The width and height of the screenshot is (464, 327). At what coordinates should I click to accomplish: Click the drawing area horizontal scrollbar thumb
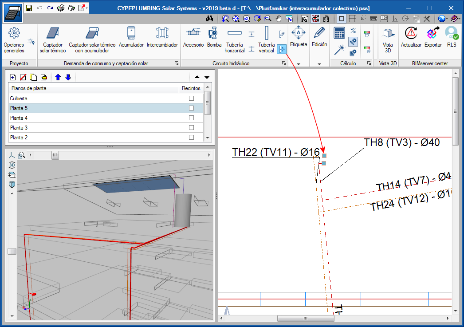[306, 319]
